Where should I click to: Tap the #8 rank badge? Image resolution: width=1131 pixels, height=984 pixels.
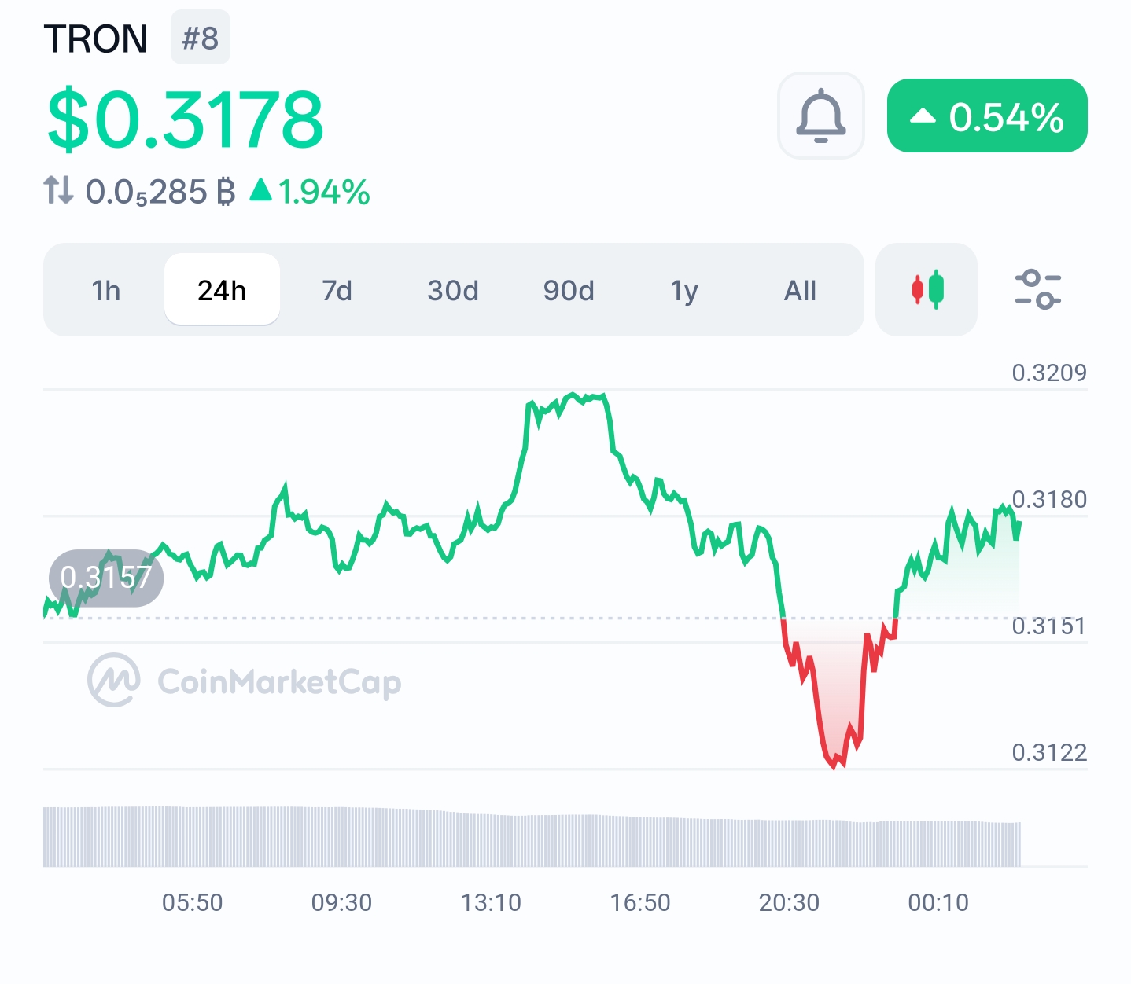(201, 38)
